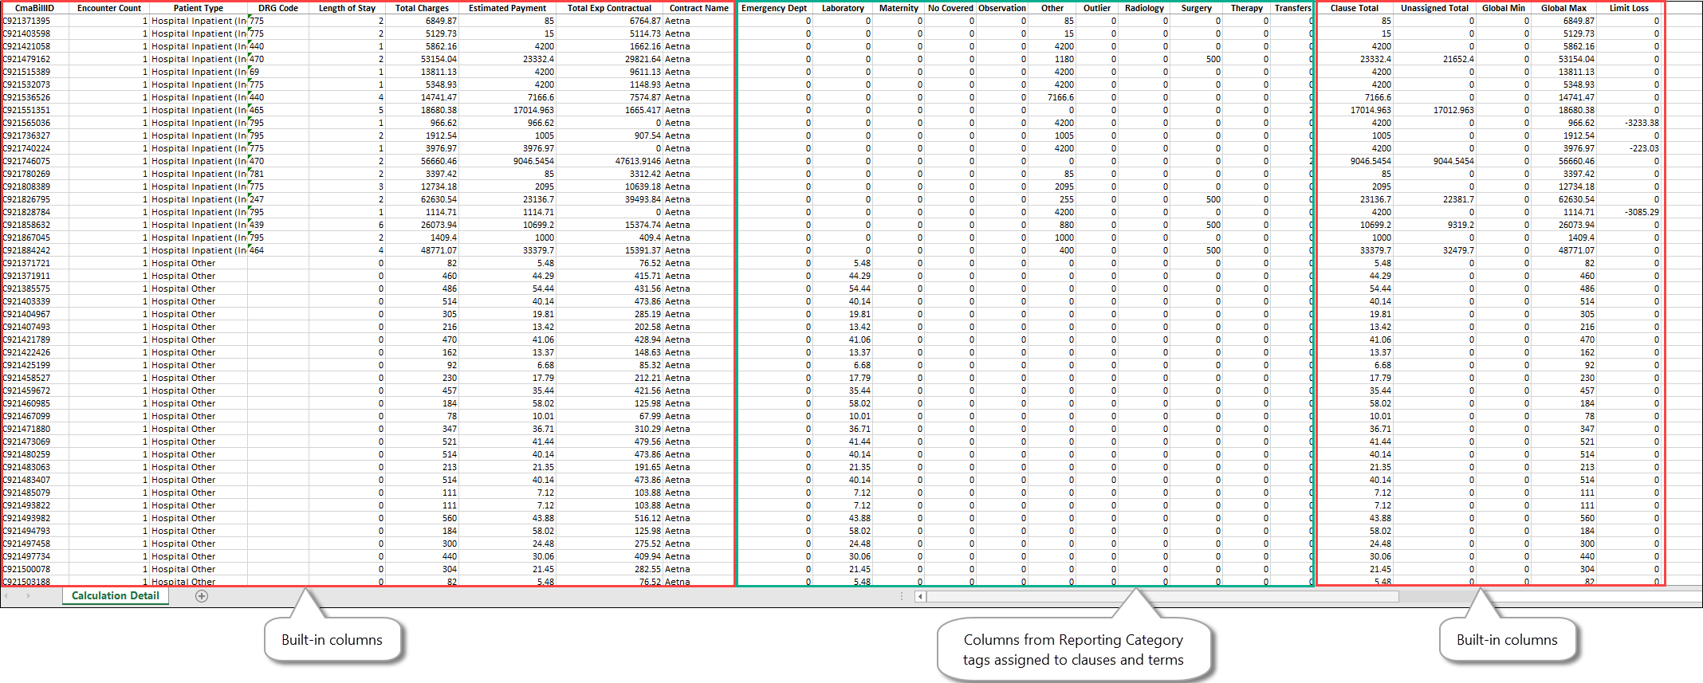The height and width of the screenshot is (683, 1703).
Task: Click the tab bar splitter dots handle
Action: [x=902, y=596]
